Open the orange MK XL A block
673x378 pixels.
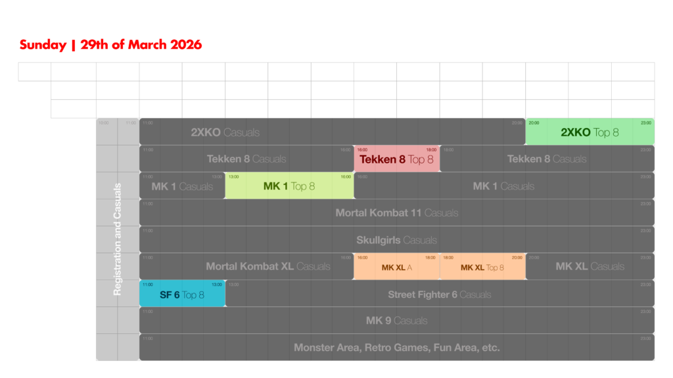click(397, 267)
